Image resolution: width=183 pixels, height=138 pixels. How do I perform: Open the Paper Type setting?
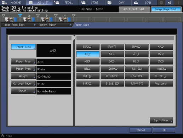(23, 69)
